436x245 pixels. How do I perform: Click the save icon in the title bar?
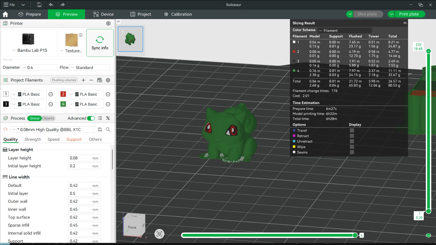[40, 5]
